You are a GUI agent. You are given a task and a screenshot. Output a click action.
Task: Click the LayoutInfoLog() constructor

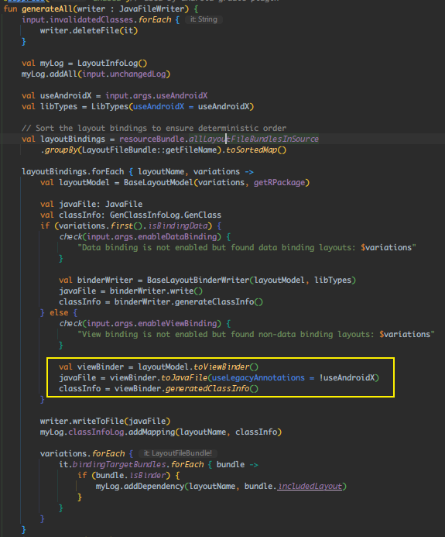click(x=112, y=63)
